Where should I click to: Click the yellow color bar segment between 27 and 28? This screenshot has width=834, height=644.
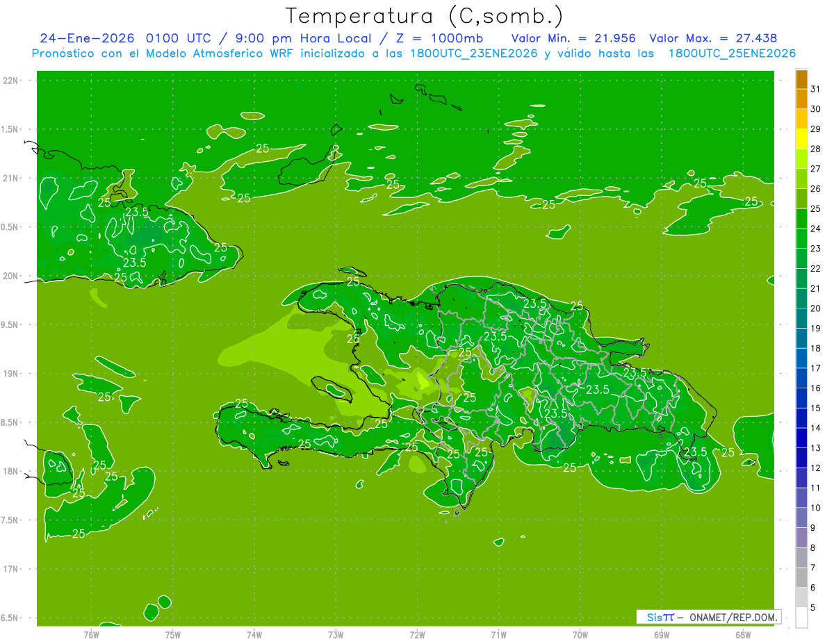pos(801,158)
